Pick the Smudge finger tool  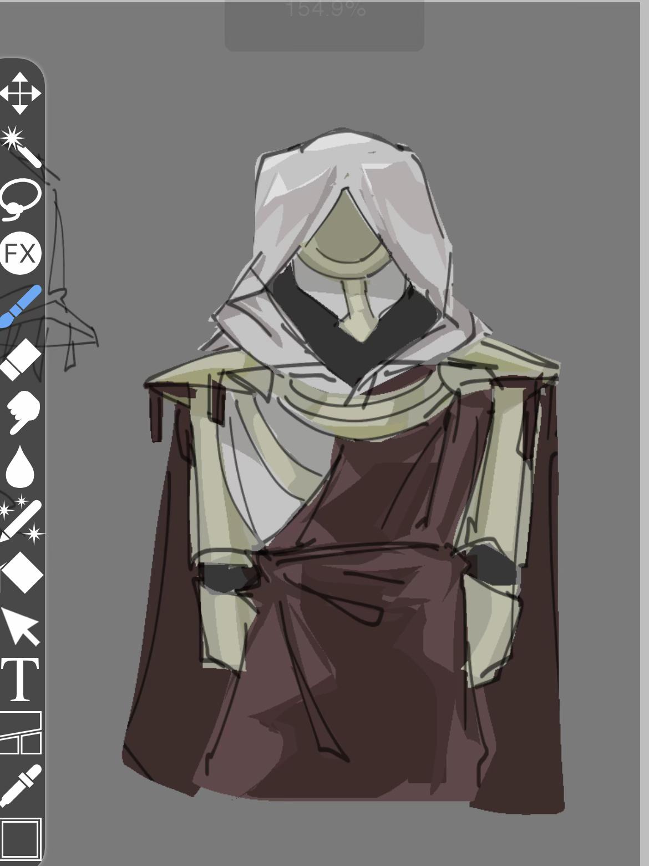pyautogui.click(x=22, y=413)
